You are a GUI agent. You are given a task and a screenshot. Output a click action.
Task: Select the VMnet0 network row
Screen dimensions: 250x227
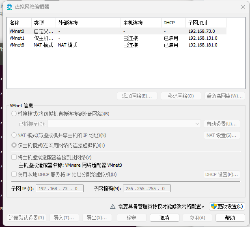[x=118, y=31]
